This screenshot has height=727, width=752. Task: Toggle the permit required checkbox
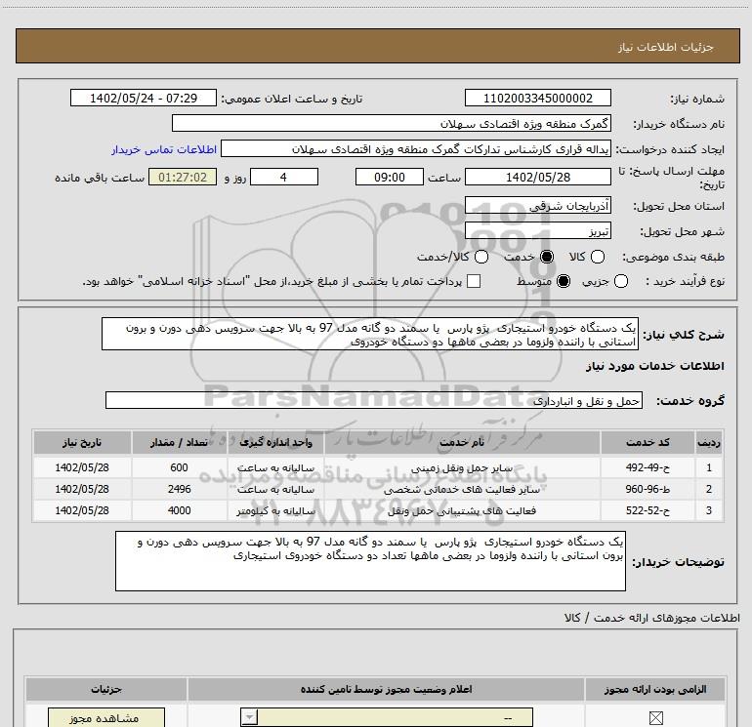(655, 718)
